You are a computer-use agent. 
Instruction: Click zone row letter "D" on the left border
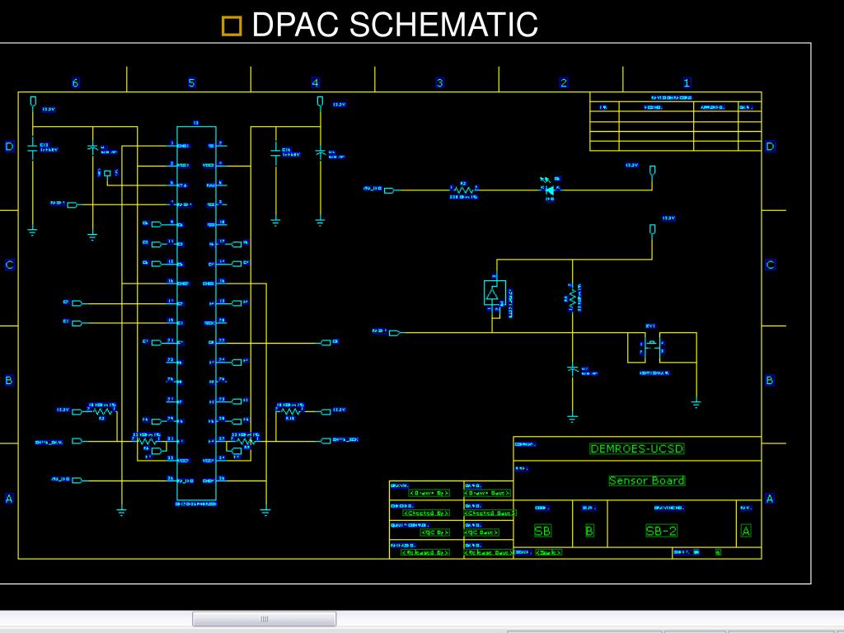click(x=9, y=147)
